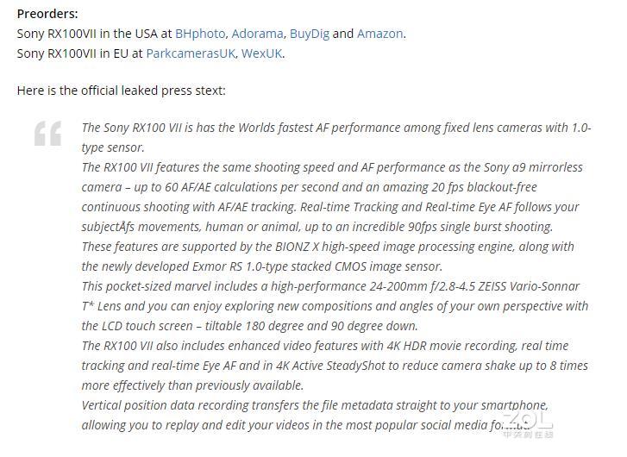Visit the ParkcamerasUK link
Screen dimensions: 627x457
(x=190, y=53)
